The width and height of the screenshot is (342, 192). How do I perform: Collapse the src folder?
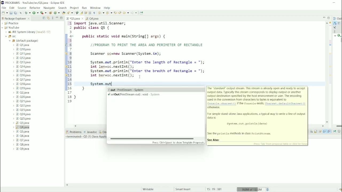(6, 36)
